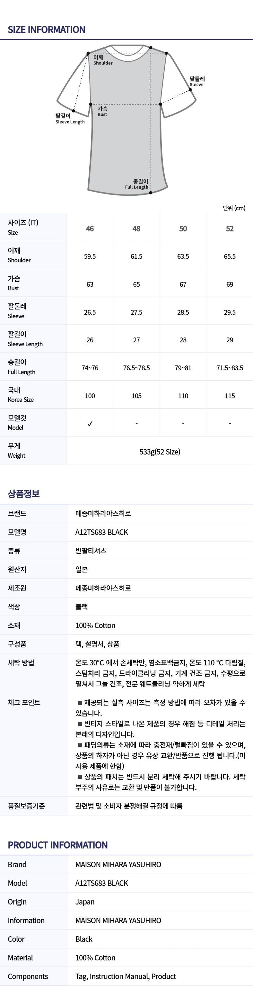Click the 원산지 value 일본
Viewport: 253px width, 1007px height.
[x=82, y=570]
